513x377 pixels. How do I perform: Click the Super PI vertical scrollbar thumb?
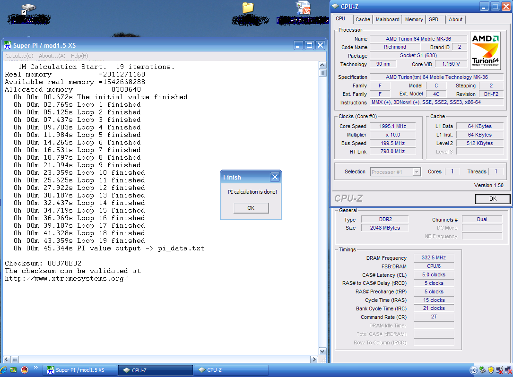(322, 73)
